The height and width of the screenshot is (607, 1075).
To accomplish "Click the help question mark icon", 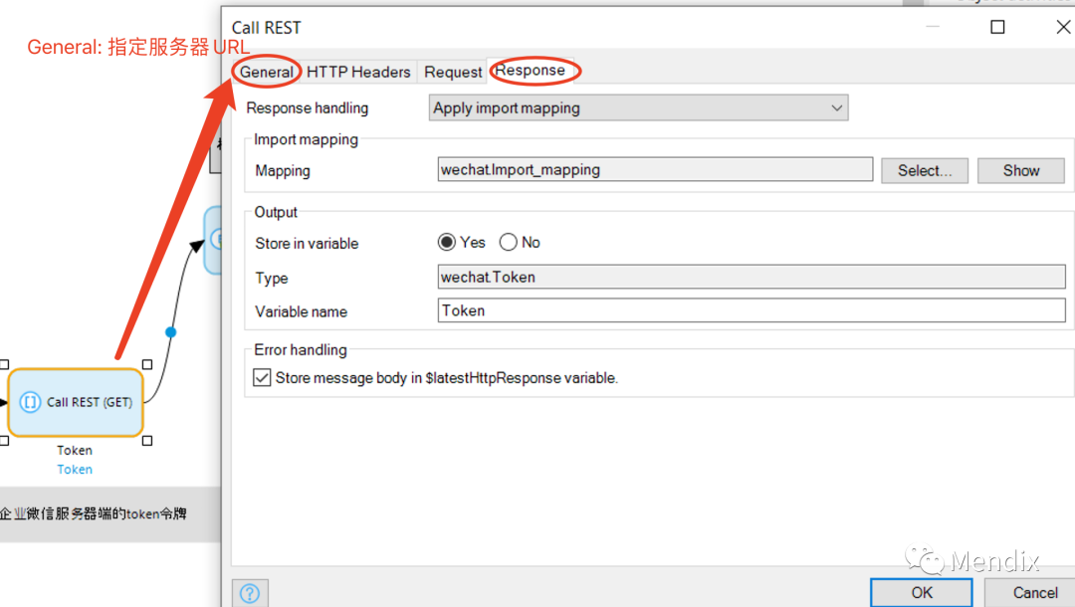I will click(x=250, y=593).
